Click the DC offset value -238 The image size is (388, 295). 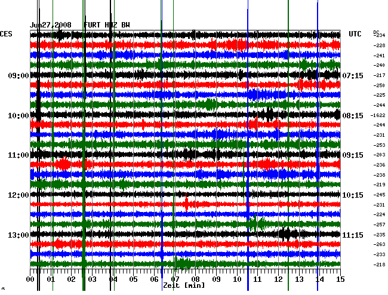point(379,175)
